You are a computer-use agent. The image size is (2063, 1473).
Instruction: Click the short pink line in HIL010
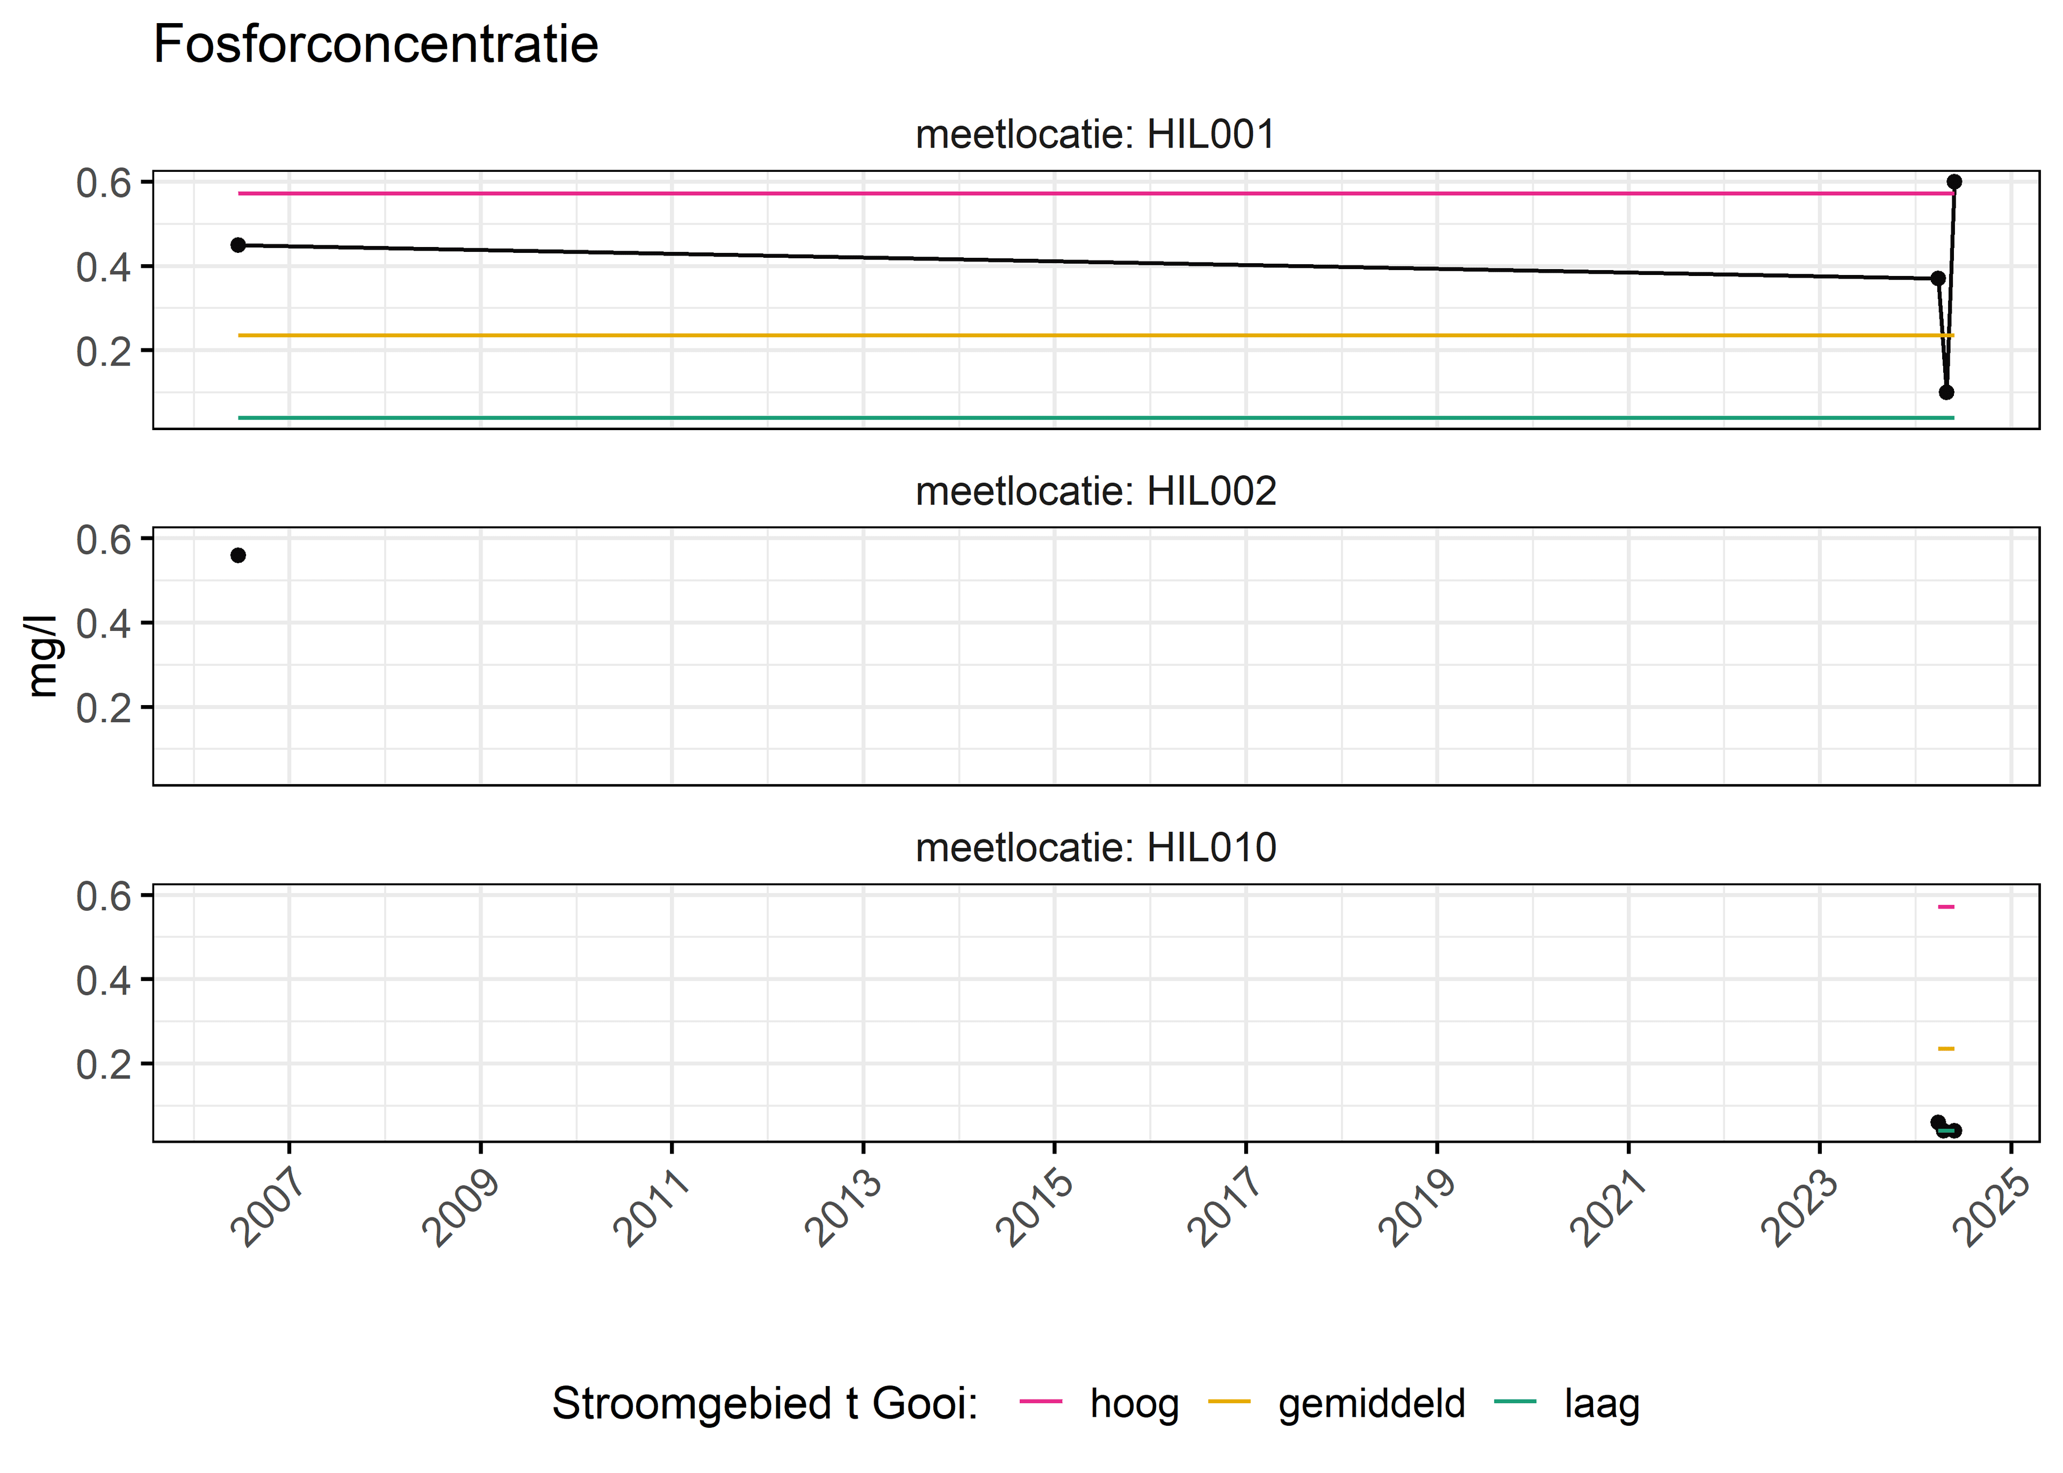pyautogui.click(x=1946, y=906)
